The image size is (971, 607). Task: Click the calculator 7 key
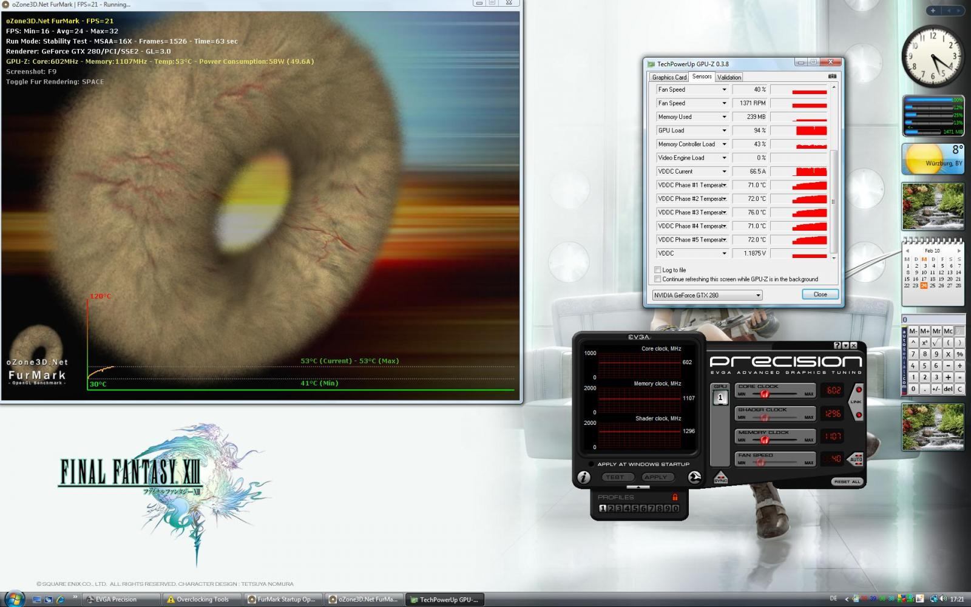pos(913,354)
